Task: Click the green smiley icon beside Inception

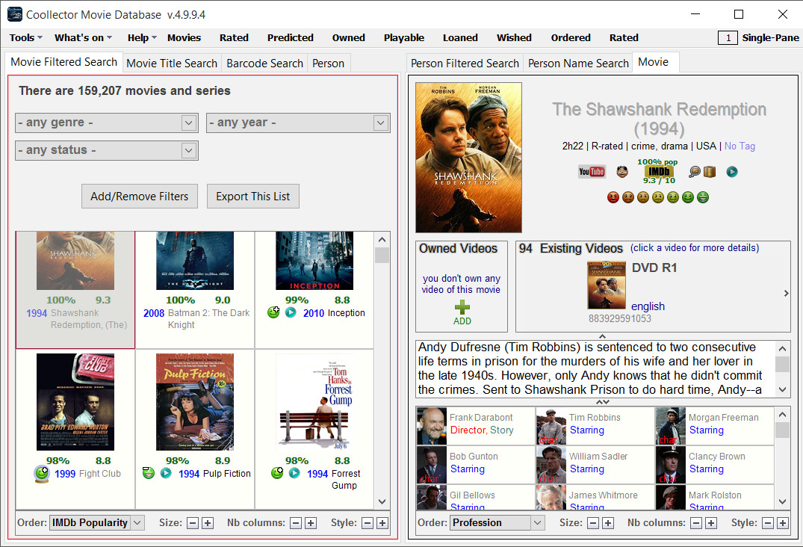Action: (273, 312)
